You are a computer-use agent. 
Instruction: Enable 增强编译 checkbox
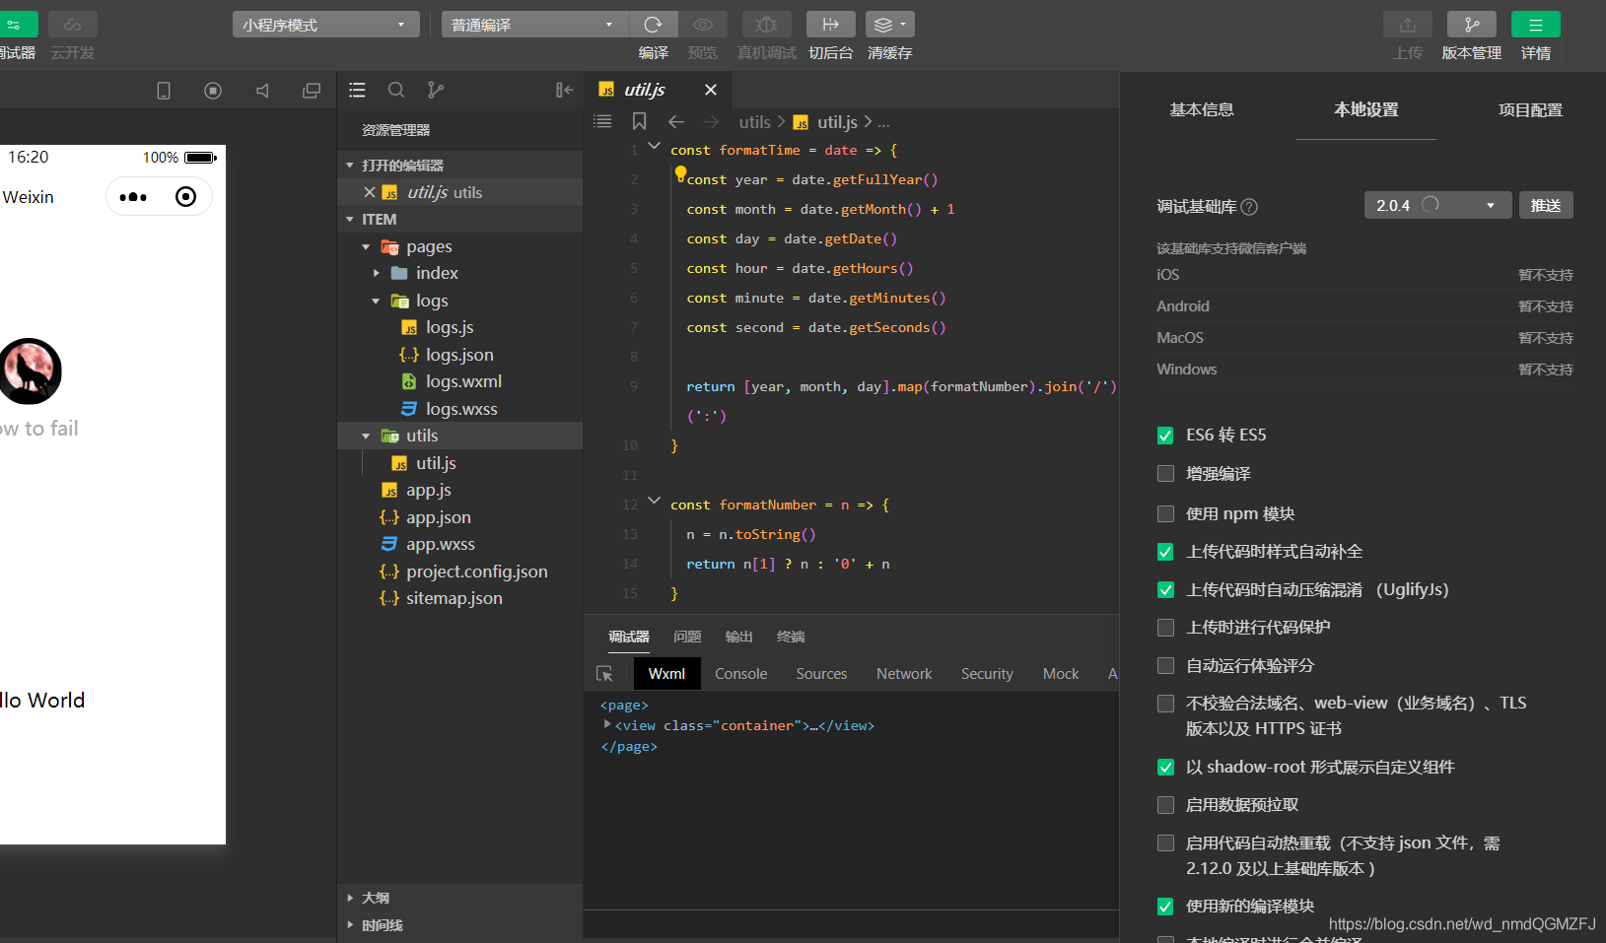point(1165,474)
